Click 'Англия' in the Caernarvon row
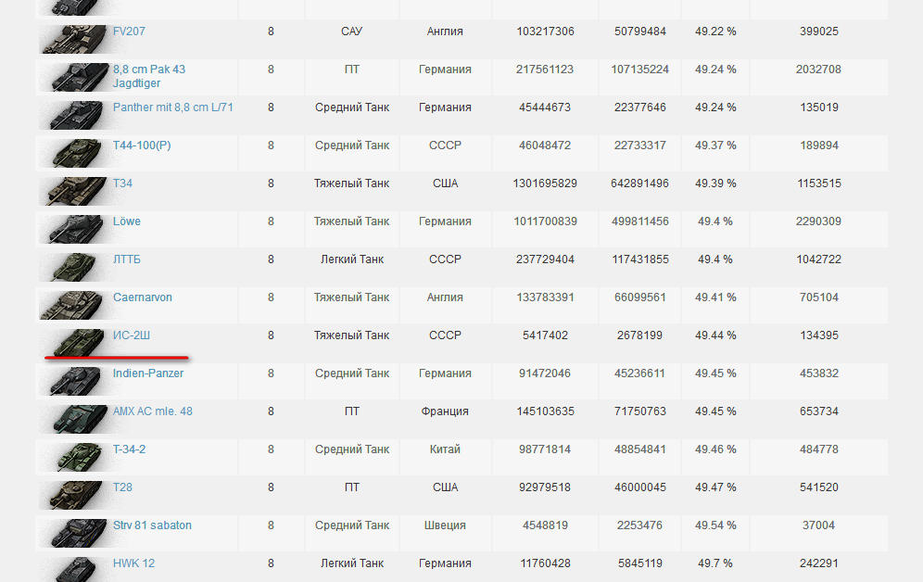This screenshot has height=582, width=923. point(445,297)
